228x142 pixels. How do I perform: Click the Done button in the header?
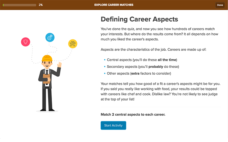(x=220, y=5)
